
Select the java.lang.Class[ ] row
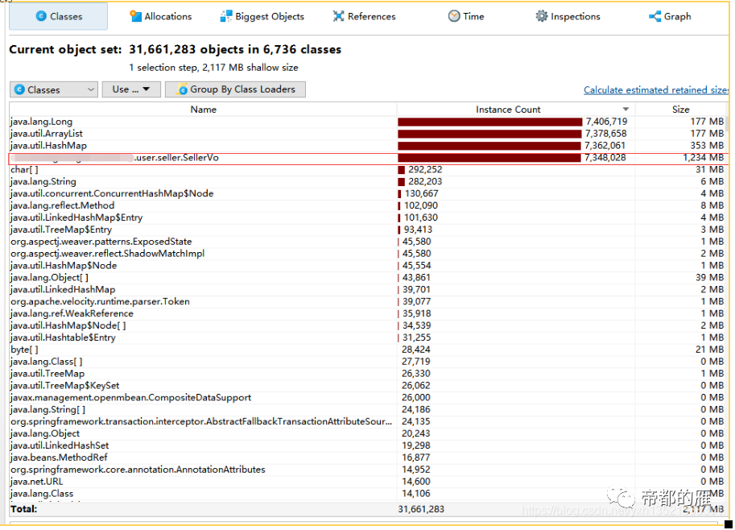click(367, 362)
